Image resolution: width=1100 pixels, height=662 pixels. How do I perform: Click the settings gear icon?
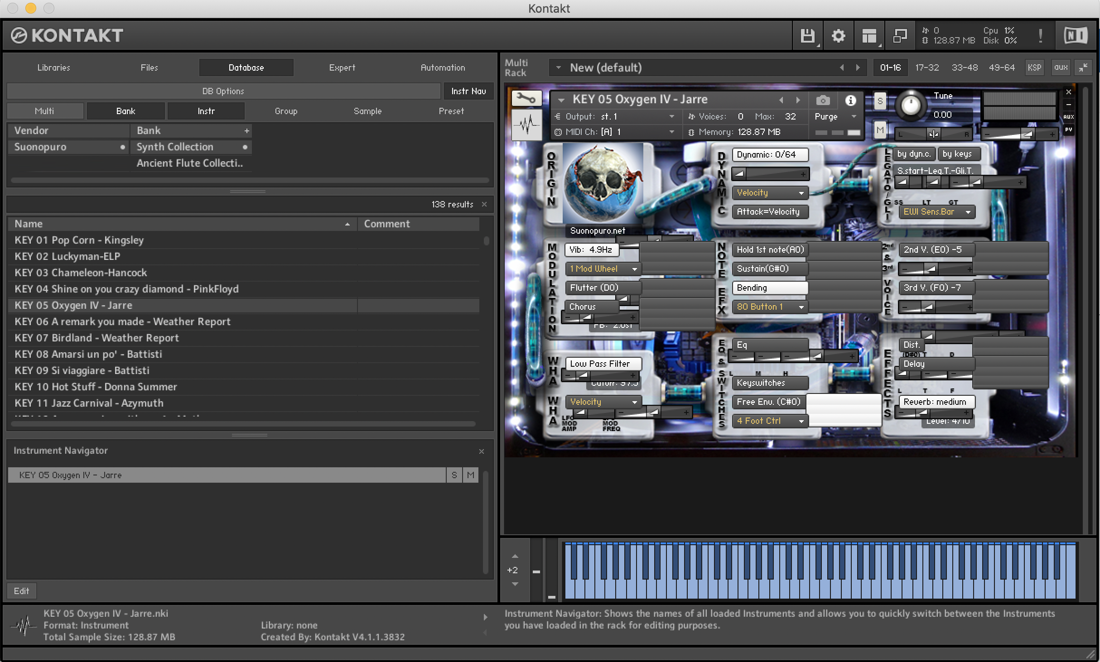[837, 34]
